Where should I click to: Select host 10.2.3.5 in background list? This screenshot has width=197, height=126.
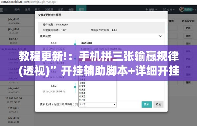pos(13,39)
